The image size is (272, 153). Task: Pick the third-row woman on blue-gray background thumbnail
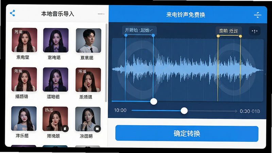tap(24, 119)
